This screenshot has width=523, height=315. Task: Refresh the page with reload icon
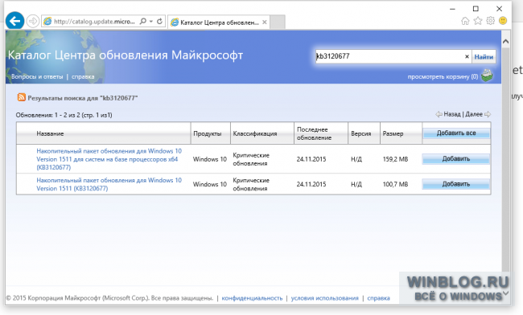pos(160,22)
